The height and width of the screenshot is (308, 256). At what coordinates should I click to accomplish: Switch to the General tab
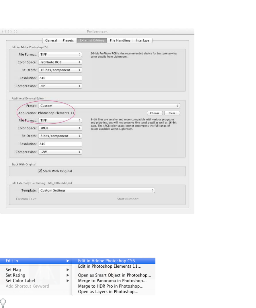click(x=51, y=40)
